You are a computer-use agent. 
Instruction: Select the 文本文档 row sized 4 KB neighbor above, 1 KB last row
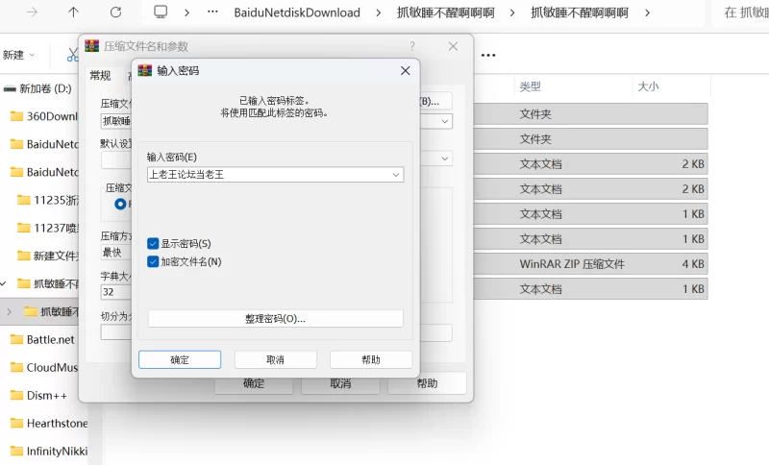pyautogui.click(x=590, y=289)
